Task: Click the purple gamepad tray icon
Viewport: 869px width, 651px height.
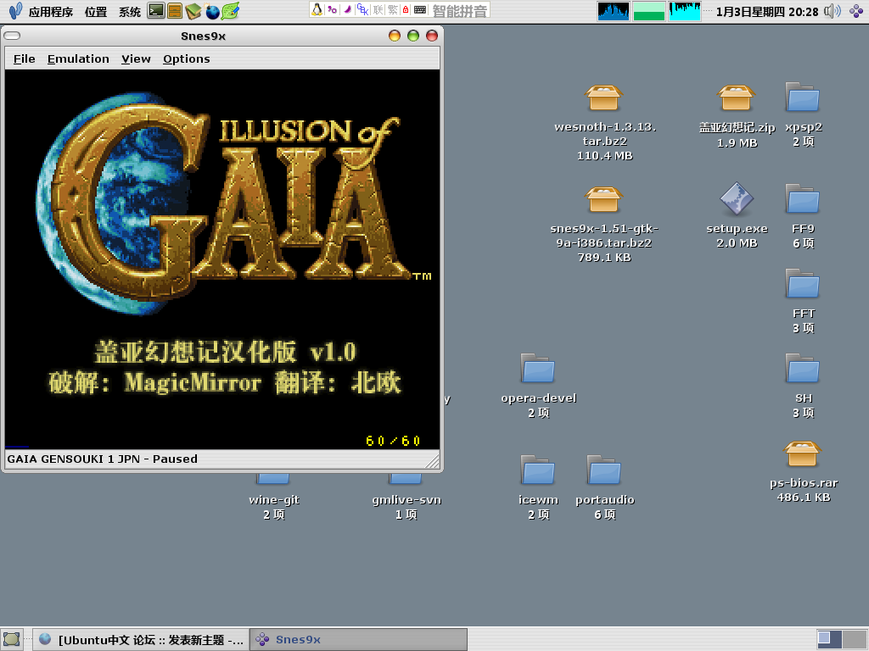Action: [856, 10]
